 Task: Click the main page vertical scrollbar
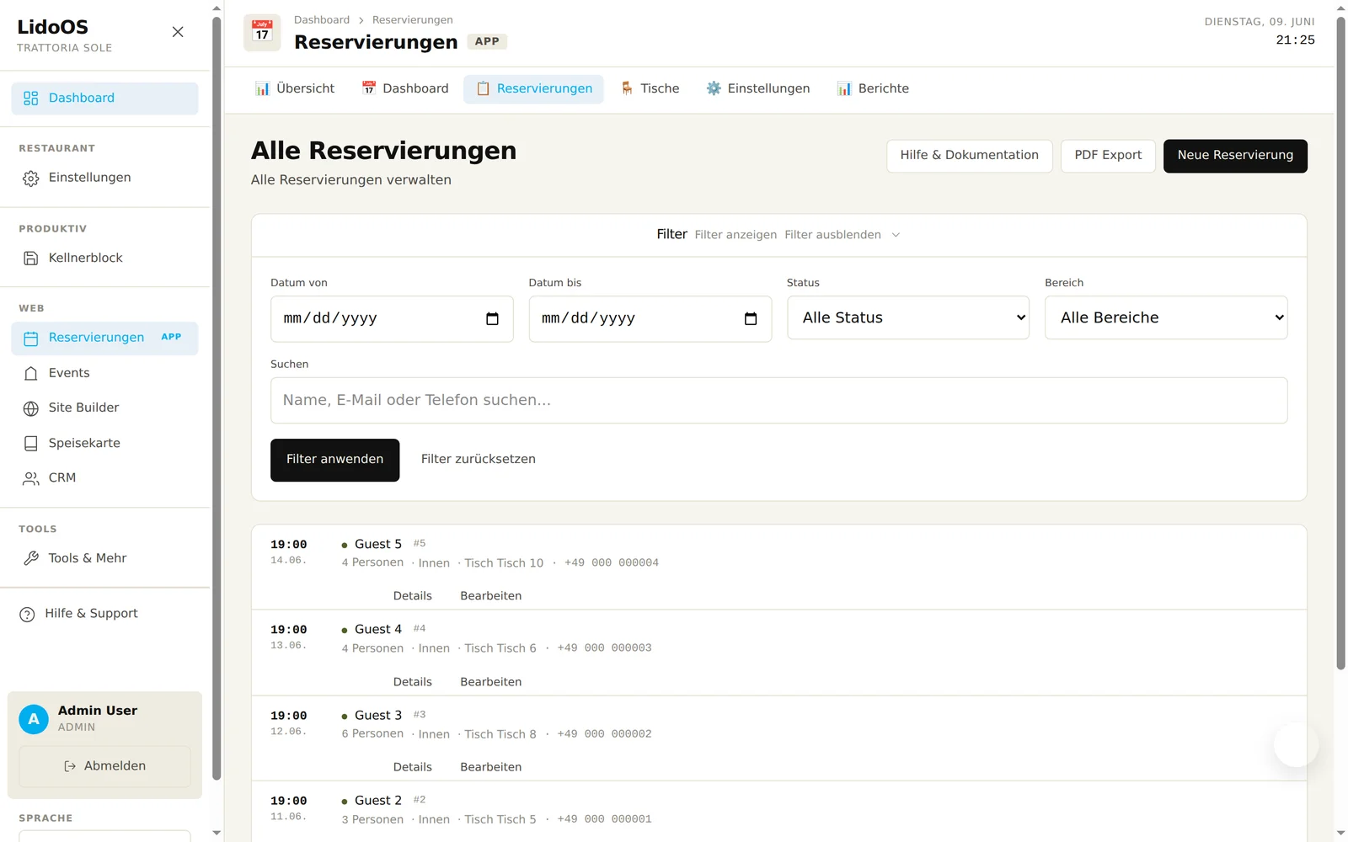(1340, 344)
